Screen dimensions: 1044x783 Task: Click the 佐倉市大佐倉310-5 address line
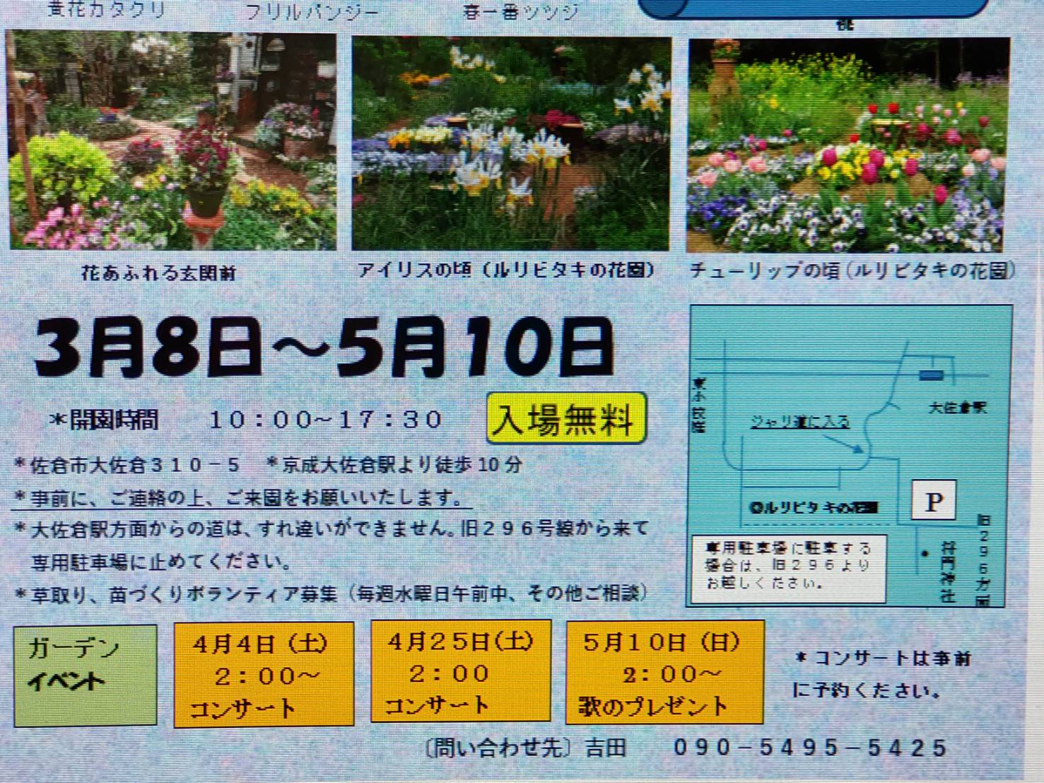point(129,465)
